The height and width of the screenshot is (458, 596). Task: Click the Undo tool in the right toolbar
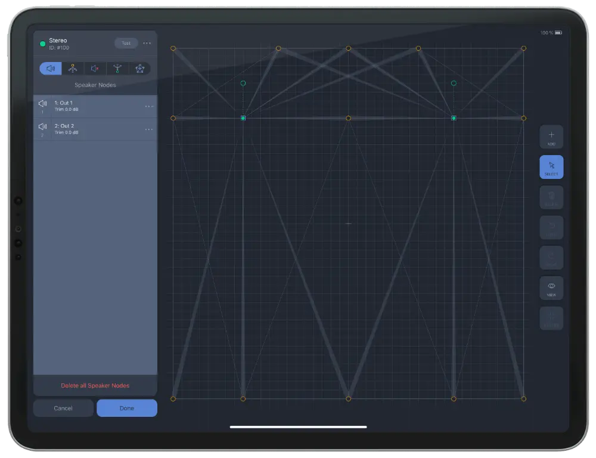(x=551, y=227)
